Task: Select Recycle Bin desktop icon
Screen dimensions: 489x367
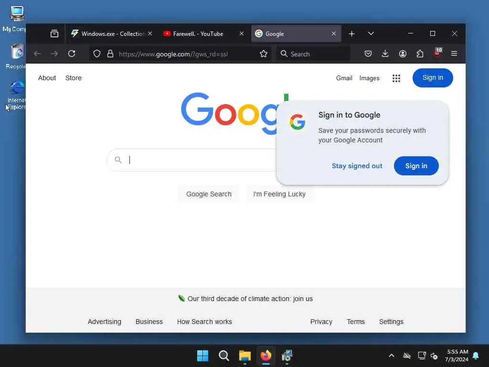Action: (x=16, y=56)
